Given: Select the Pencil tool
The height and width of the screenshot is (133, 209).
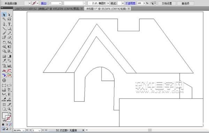Looking at the screenshot, I should [9, 33].
